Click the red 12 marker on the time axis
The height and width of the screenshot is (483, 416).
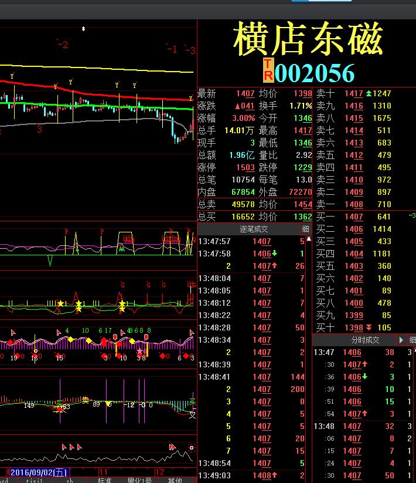(x=159, y=472)
